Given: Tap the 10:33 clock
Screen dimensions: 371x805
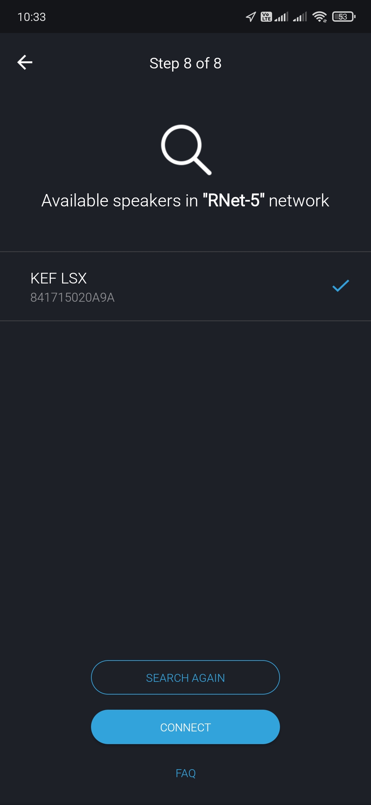Looking at the screenshot, I should coord(32,17).
